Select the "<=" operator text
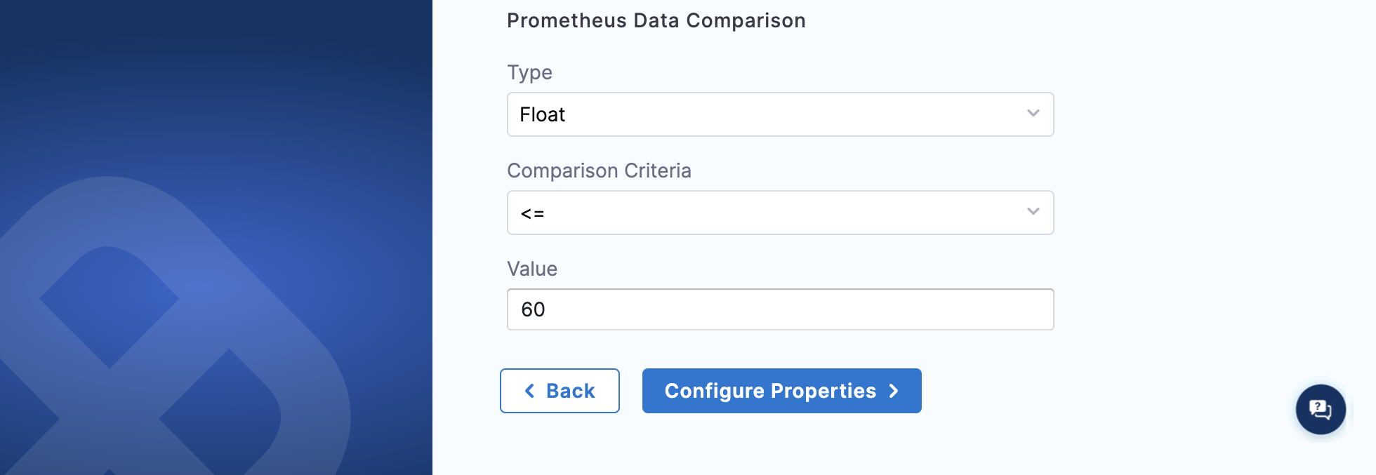 [532, 213]
